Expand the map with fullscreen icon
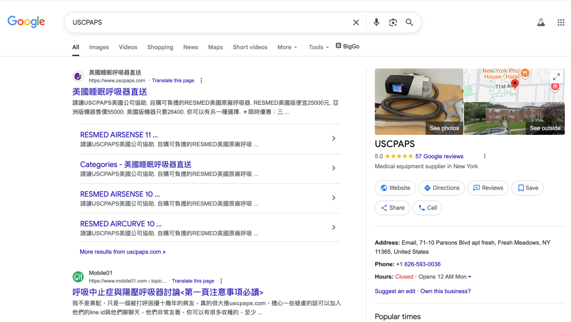Viewport: 571px width, 322px height. coord(555,77)
